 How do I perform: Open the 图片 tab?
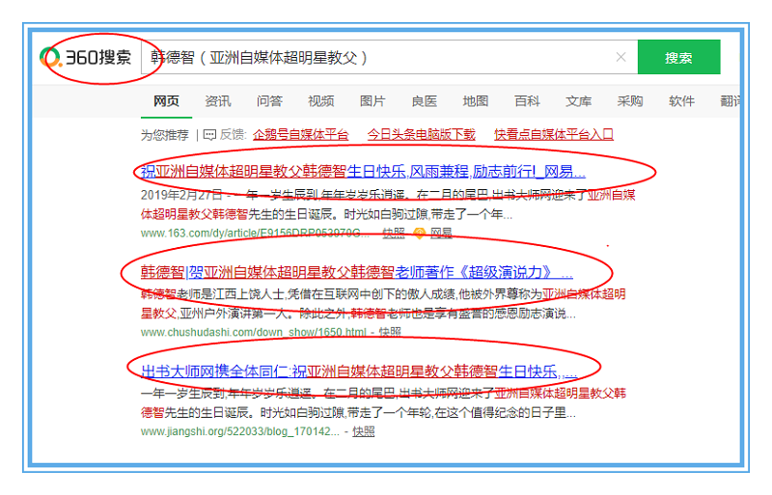[372, 101]
